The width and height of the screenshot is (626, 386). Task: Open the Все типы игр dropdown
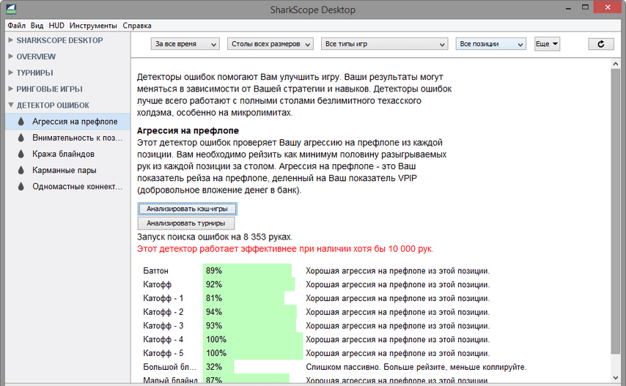point(384,44)
